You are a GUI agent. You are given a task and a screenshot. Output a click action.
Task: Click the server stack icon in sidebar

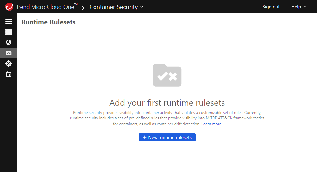click(x=9, y=32)
